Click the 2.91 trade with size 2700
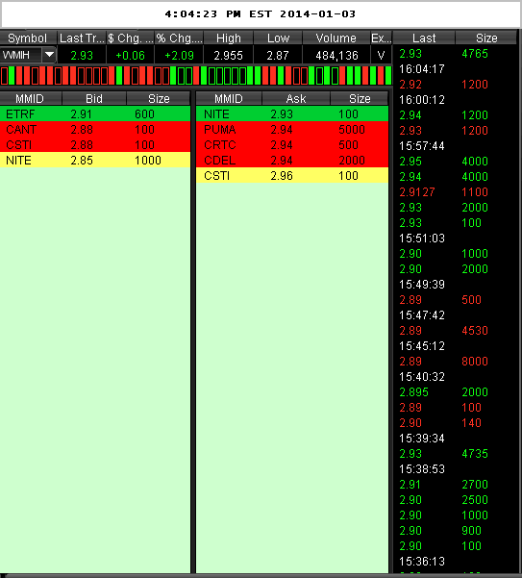Image resolution: width=522 pixels, height=578 pixels. 443,485
